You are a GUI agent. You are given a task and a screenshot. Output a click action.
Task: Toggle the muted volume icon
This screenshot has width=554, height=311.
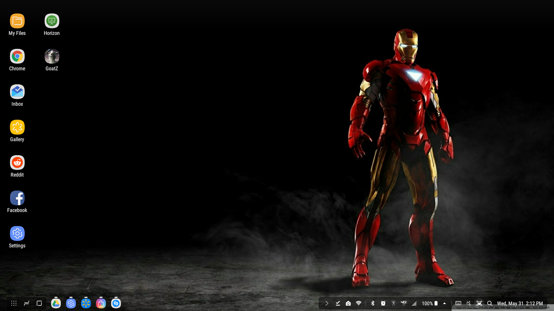point(469,303)
